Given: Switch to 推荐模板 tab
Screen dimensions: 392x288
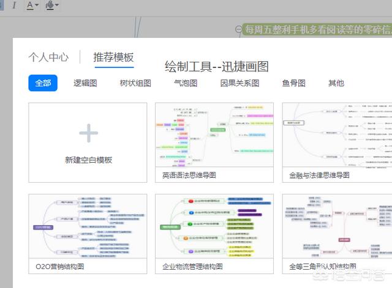Looking at the screenshot, I should pos(114,57).
